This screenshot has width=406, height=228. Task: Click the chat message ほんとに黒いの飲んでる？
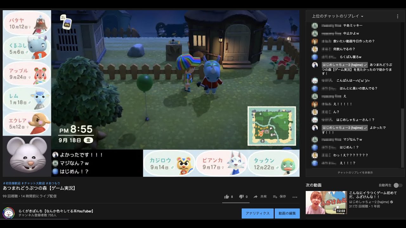[x=358, y=88]
